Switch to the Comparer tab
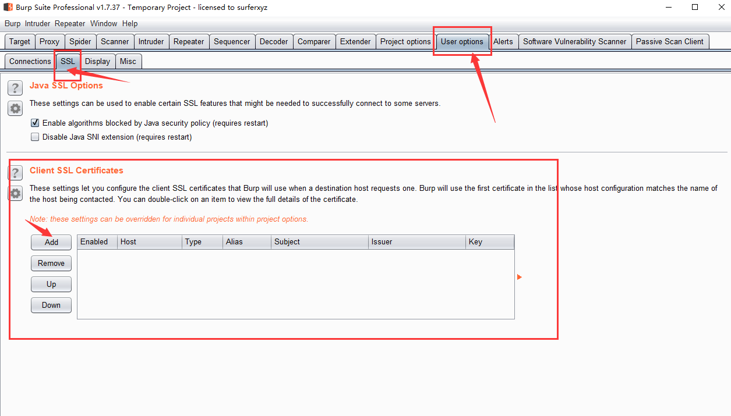731x416 pixels. point(314,42)
